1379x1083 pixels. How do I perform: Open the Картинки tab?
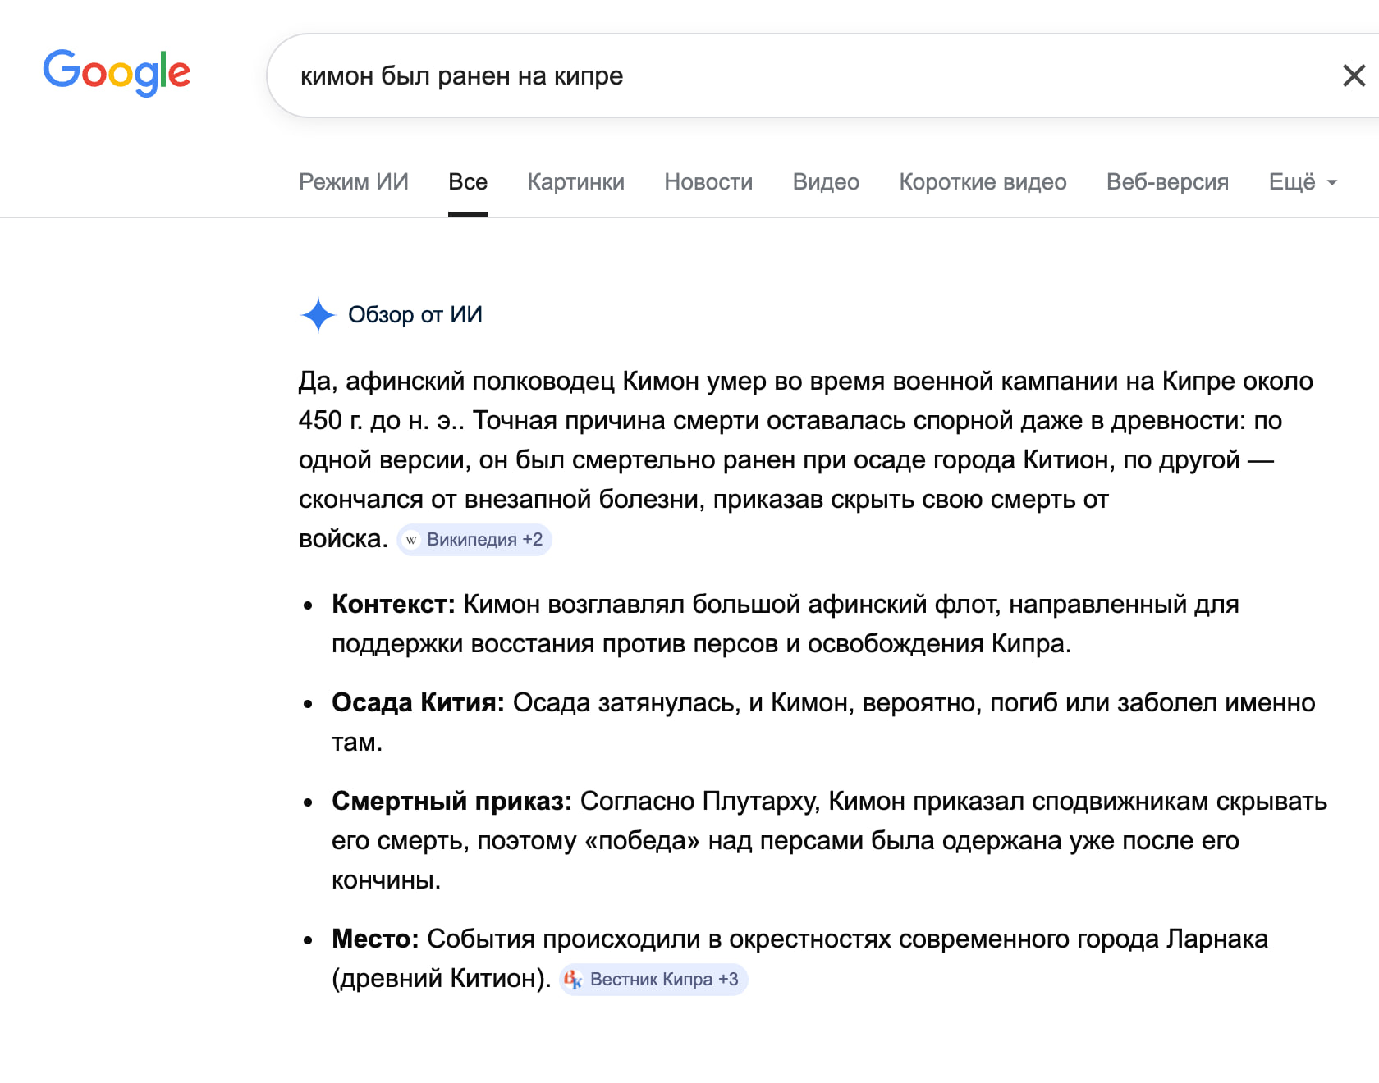[575, 182]
